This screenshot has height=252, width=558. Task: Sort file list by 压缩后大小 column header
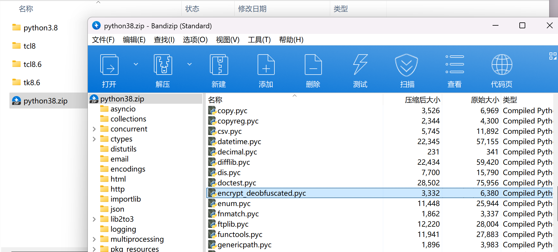[412, 100]
